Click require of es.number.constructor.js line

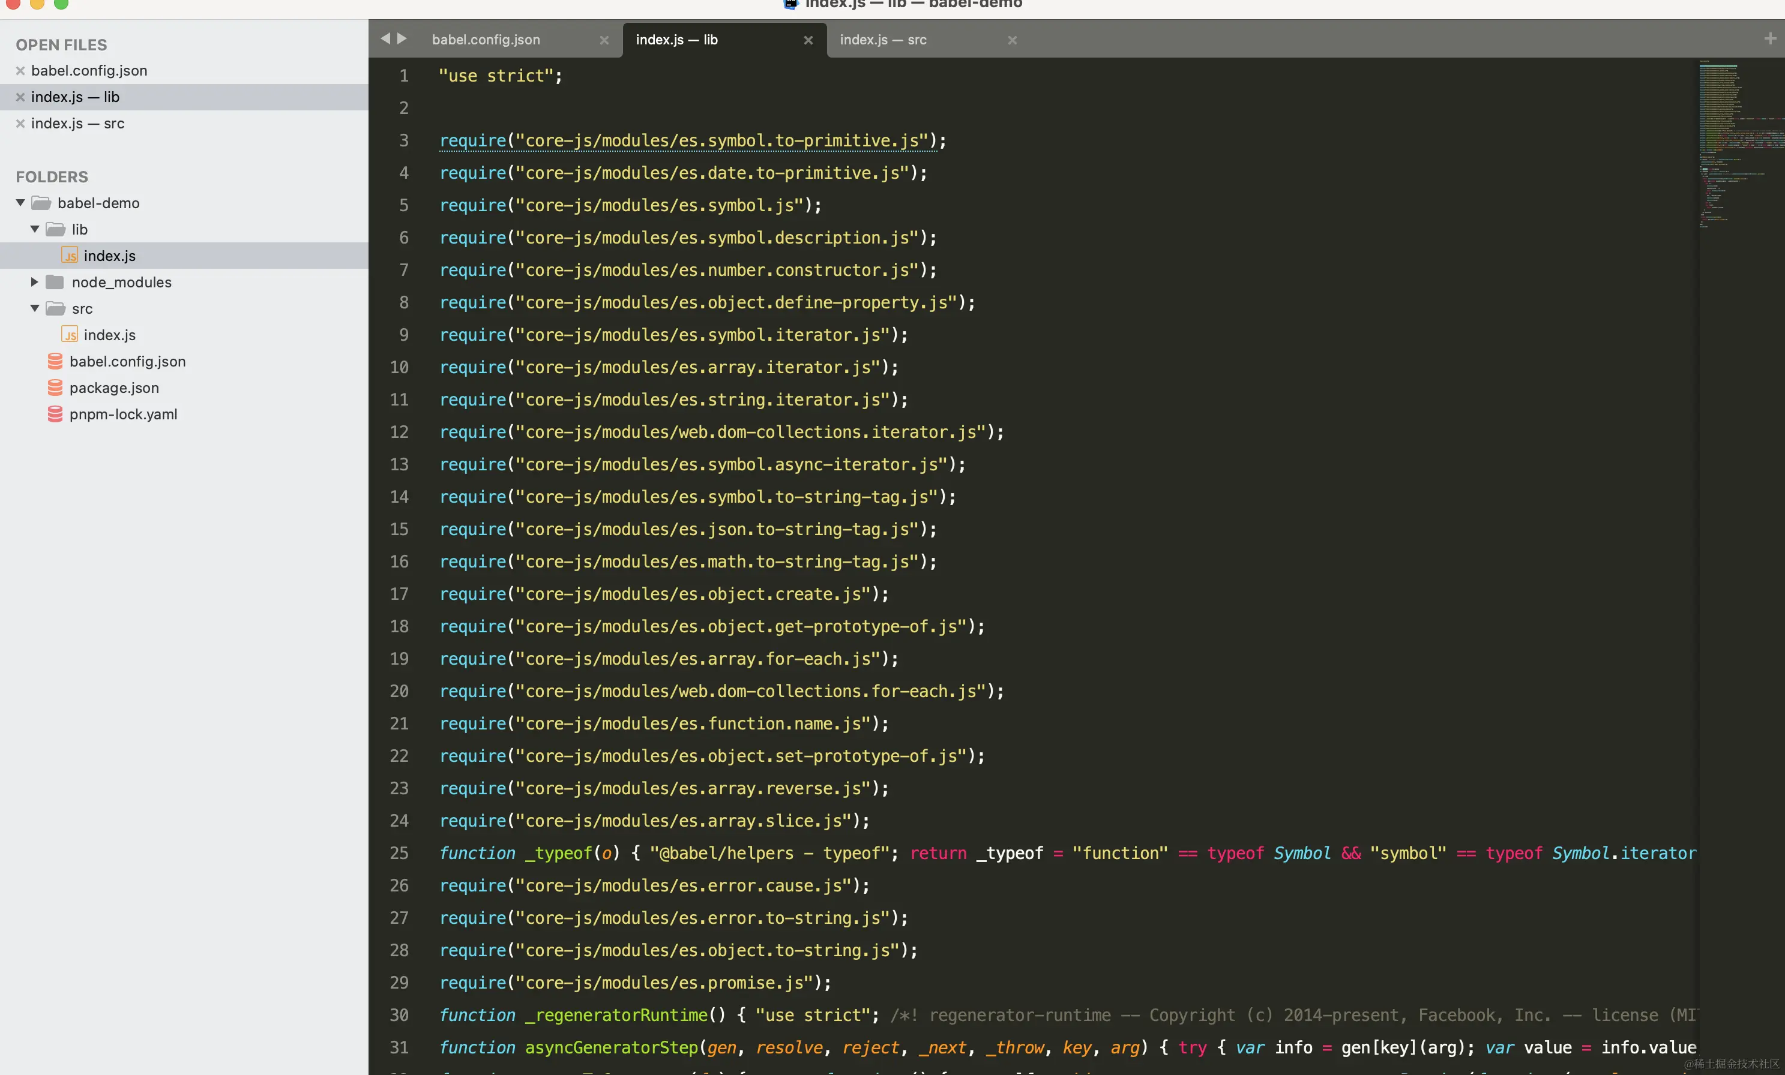(688, 270)
